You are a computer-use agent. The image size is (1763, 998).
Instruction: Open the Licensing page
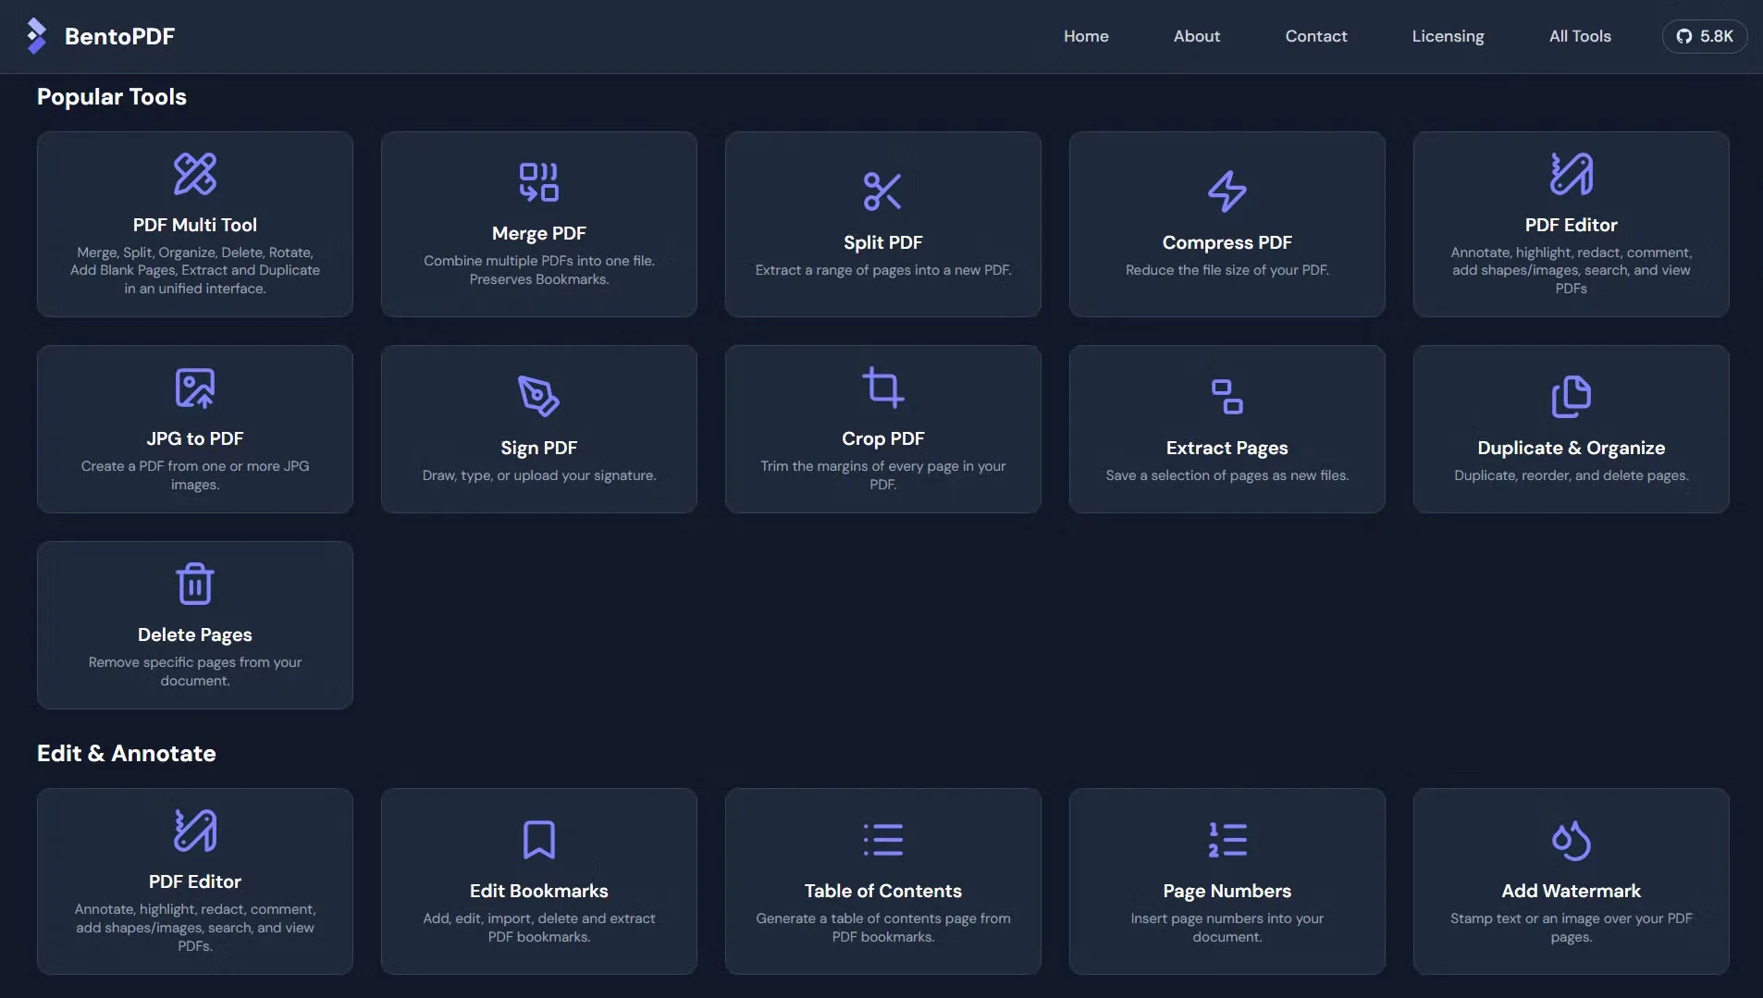tap(1448, 36)
